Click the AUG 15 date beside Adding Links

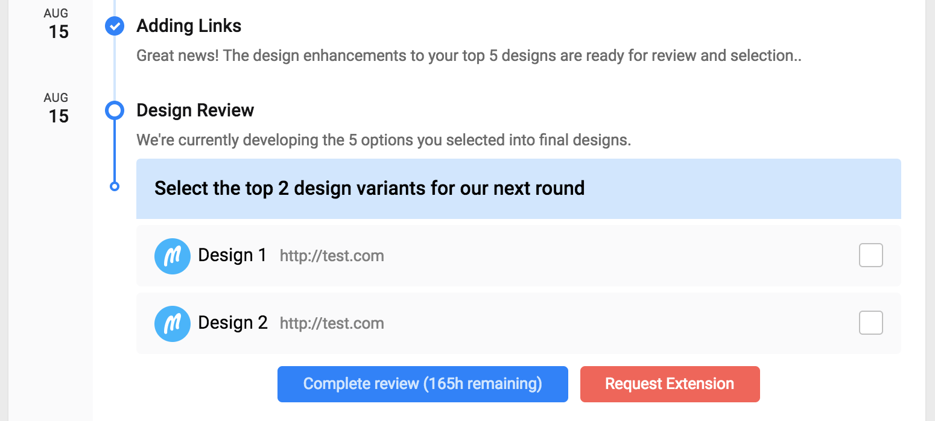click(x=57, y=25)
